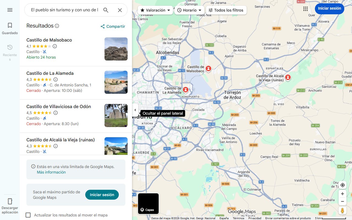The image size is (352, 220).
Task: Click the Descargar aplicación icon
Action: pyautogui.click(x=10, y=201)
